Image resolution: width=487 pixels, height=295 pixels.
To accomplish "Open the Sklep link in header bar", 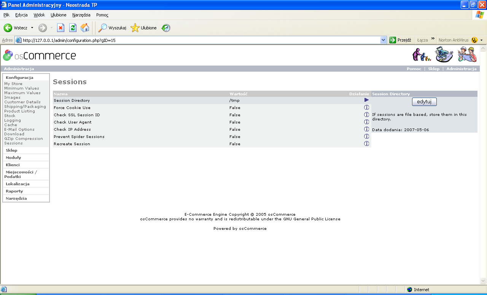I will tap(434, 69).
